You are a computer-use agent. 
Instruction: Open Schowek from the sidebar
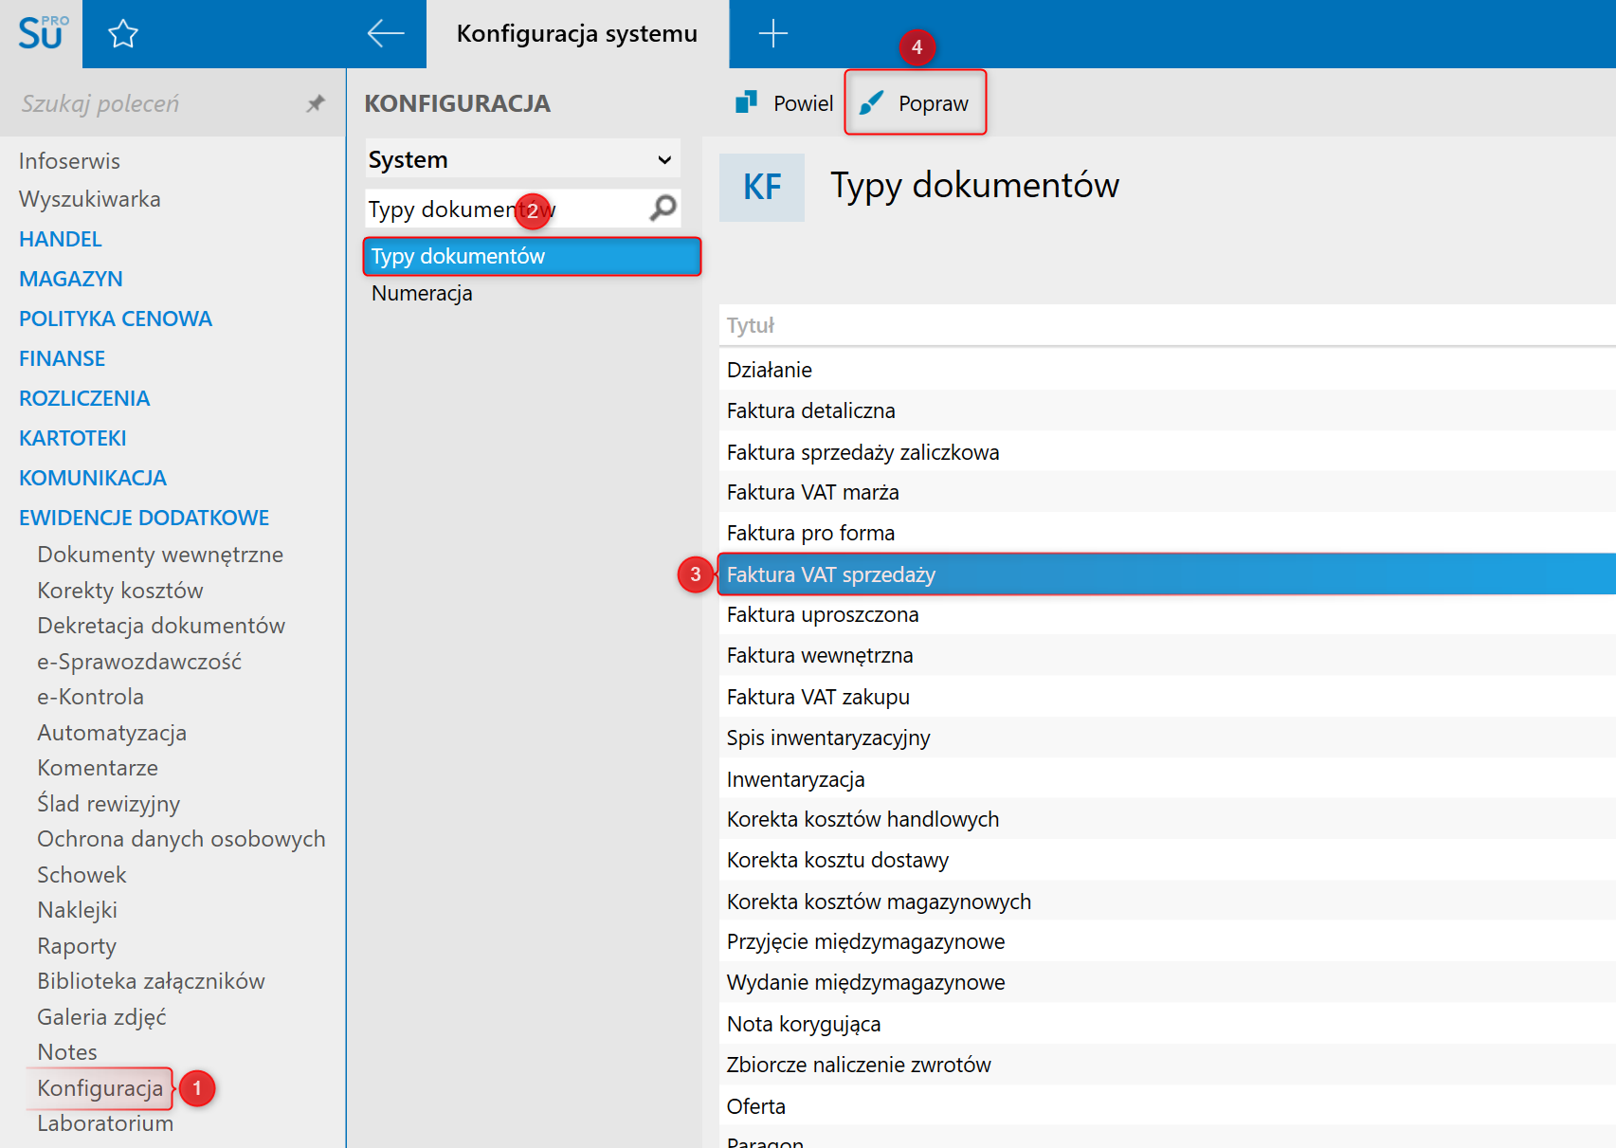[x=82, y=875]
